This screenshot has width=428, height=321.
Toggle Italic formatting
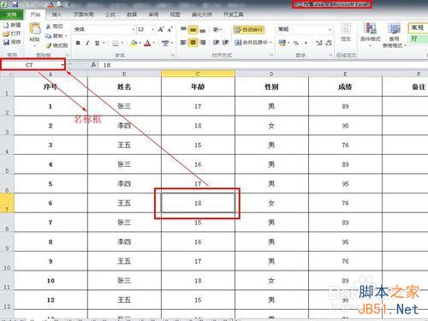(x=87, y=43)
